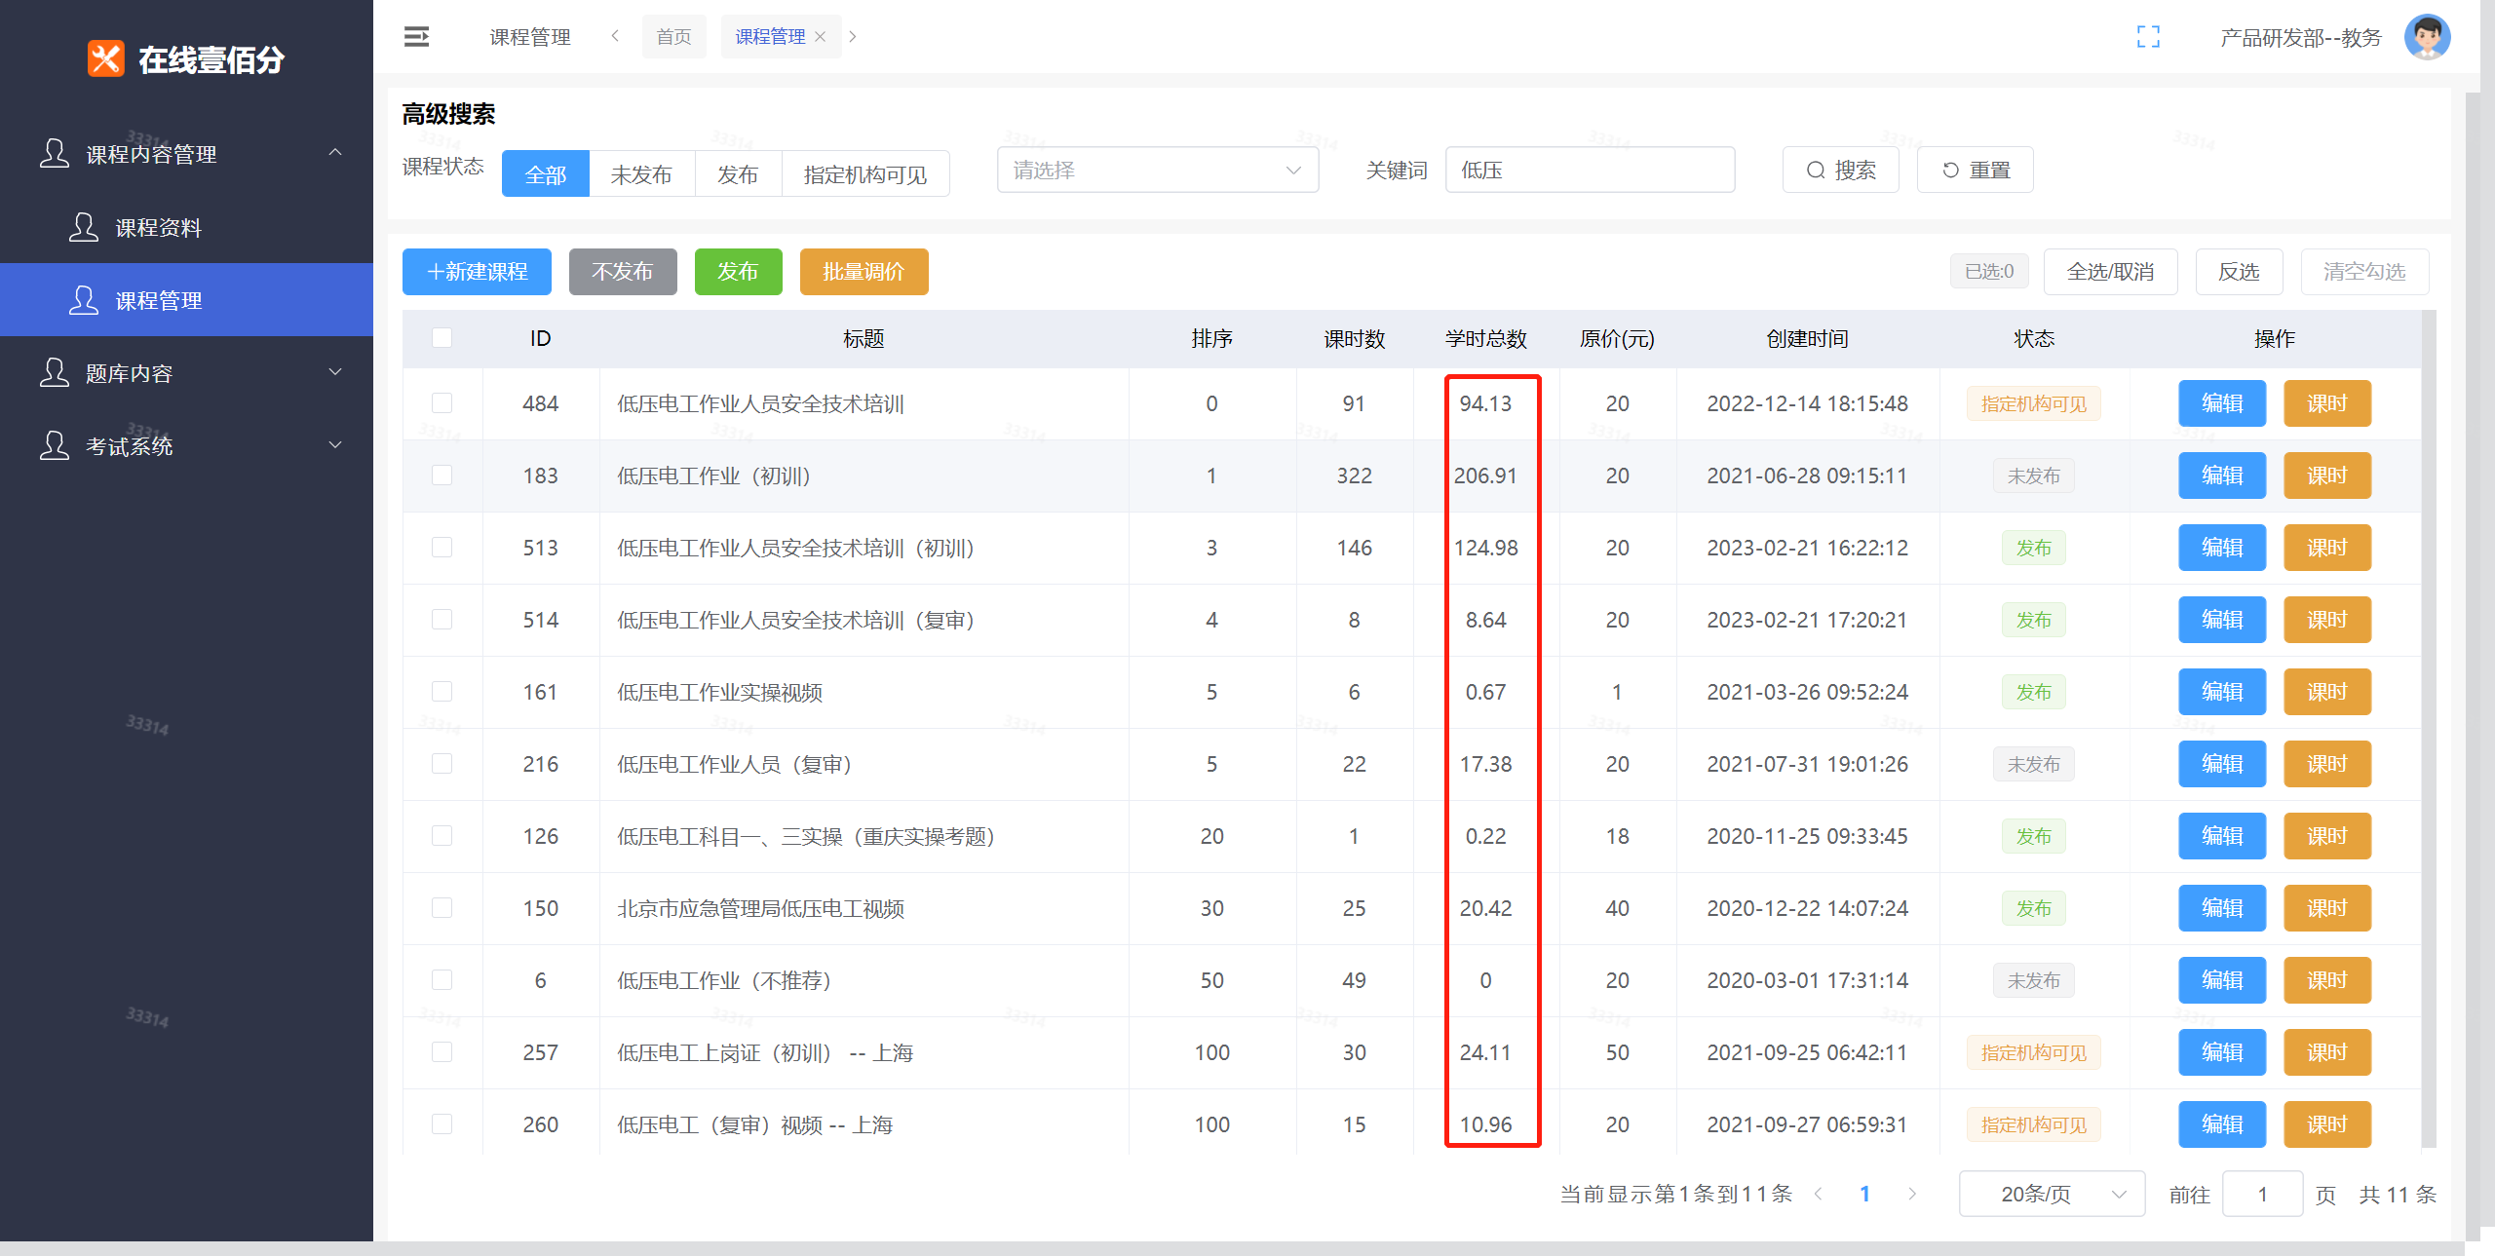Open the user avatar menu
Image resolution: width=2495 pixels, height=1256 pixels.
pos(2427,37)
